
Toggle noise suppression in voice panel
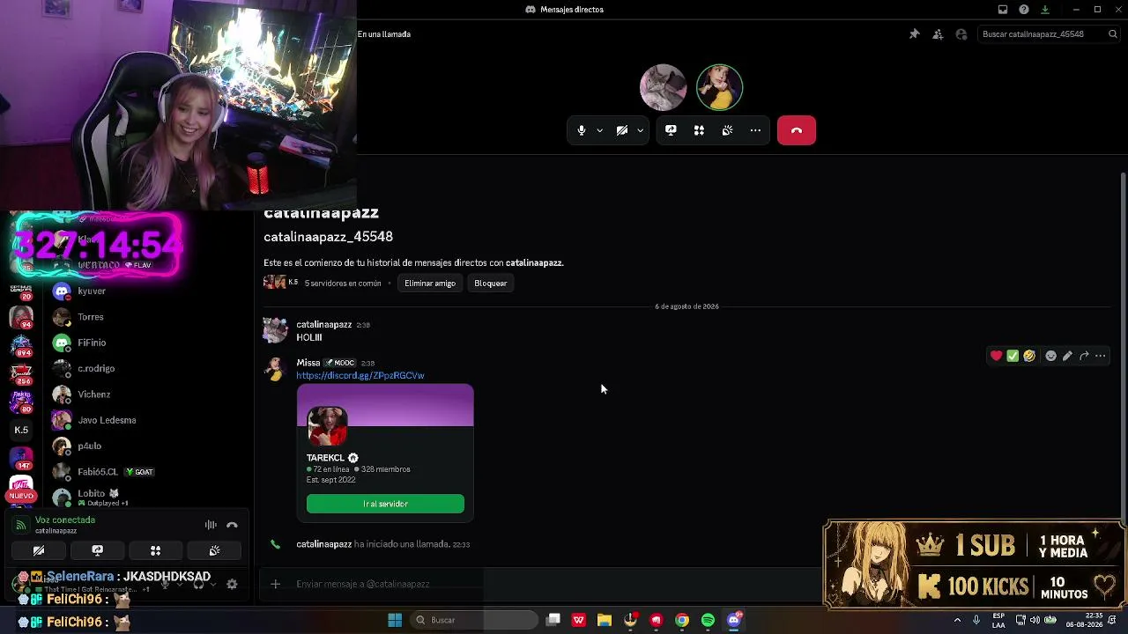tap(211, 525)
